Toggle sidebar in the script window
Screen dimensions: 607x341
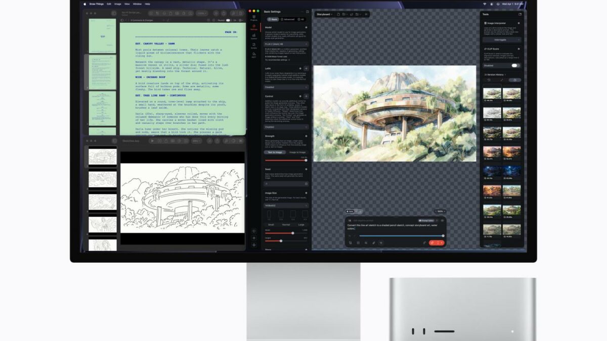click(115, 14)
